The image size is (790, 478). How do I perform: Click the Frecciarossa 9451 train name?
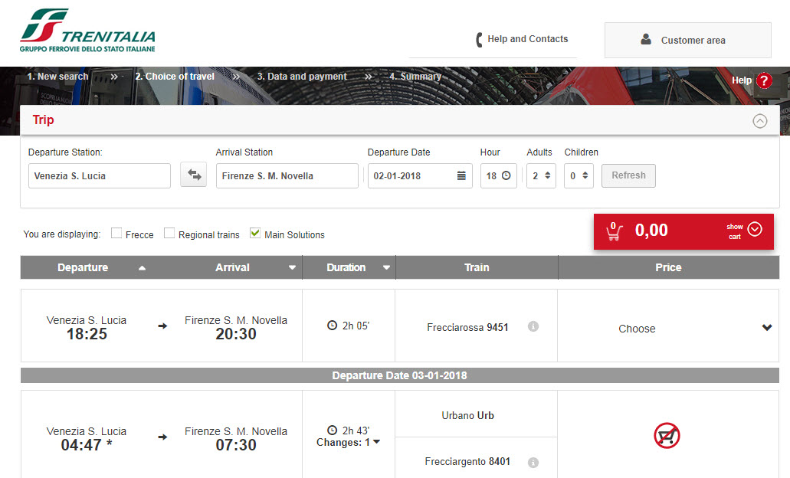tap(467, 327)
